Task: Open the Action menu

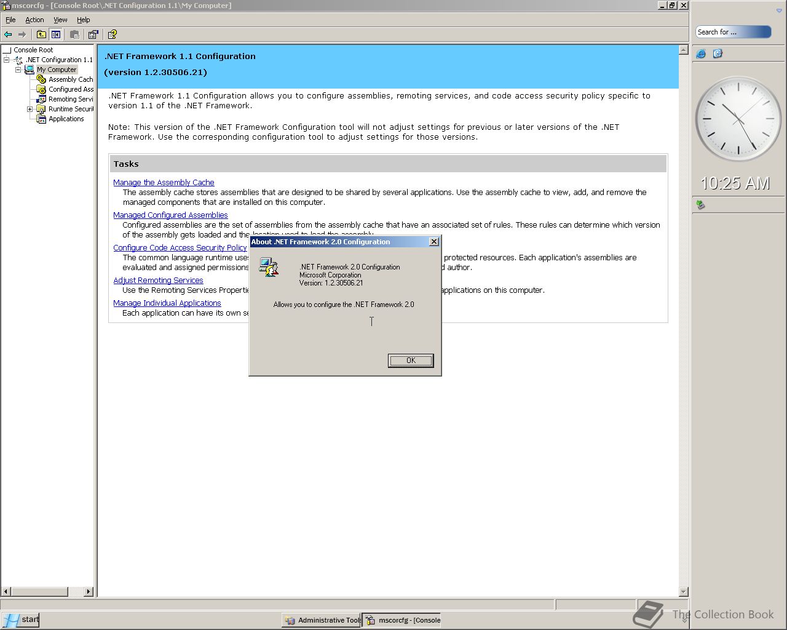Action: 34,20
